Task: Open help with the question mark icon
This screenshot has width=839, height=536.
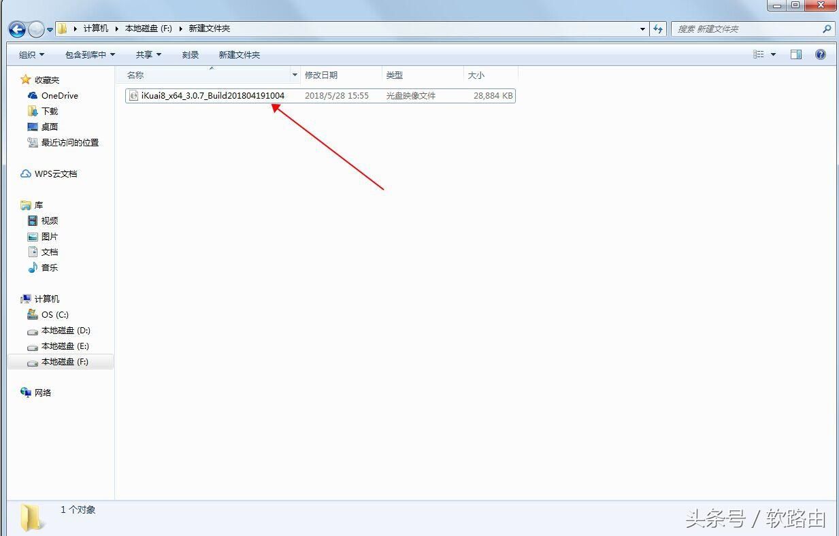Action: pos(821,54)
